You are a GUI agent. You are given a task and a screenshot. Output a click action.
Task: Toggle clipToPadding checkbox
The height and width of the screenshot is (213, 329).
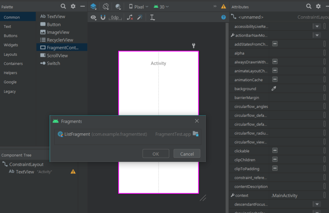[x=275, y=168]
